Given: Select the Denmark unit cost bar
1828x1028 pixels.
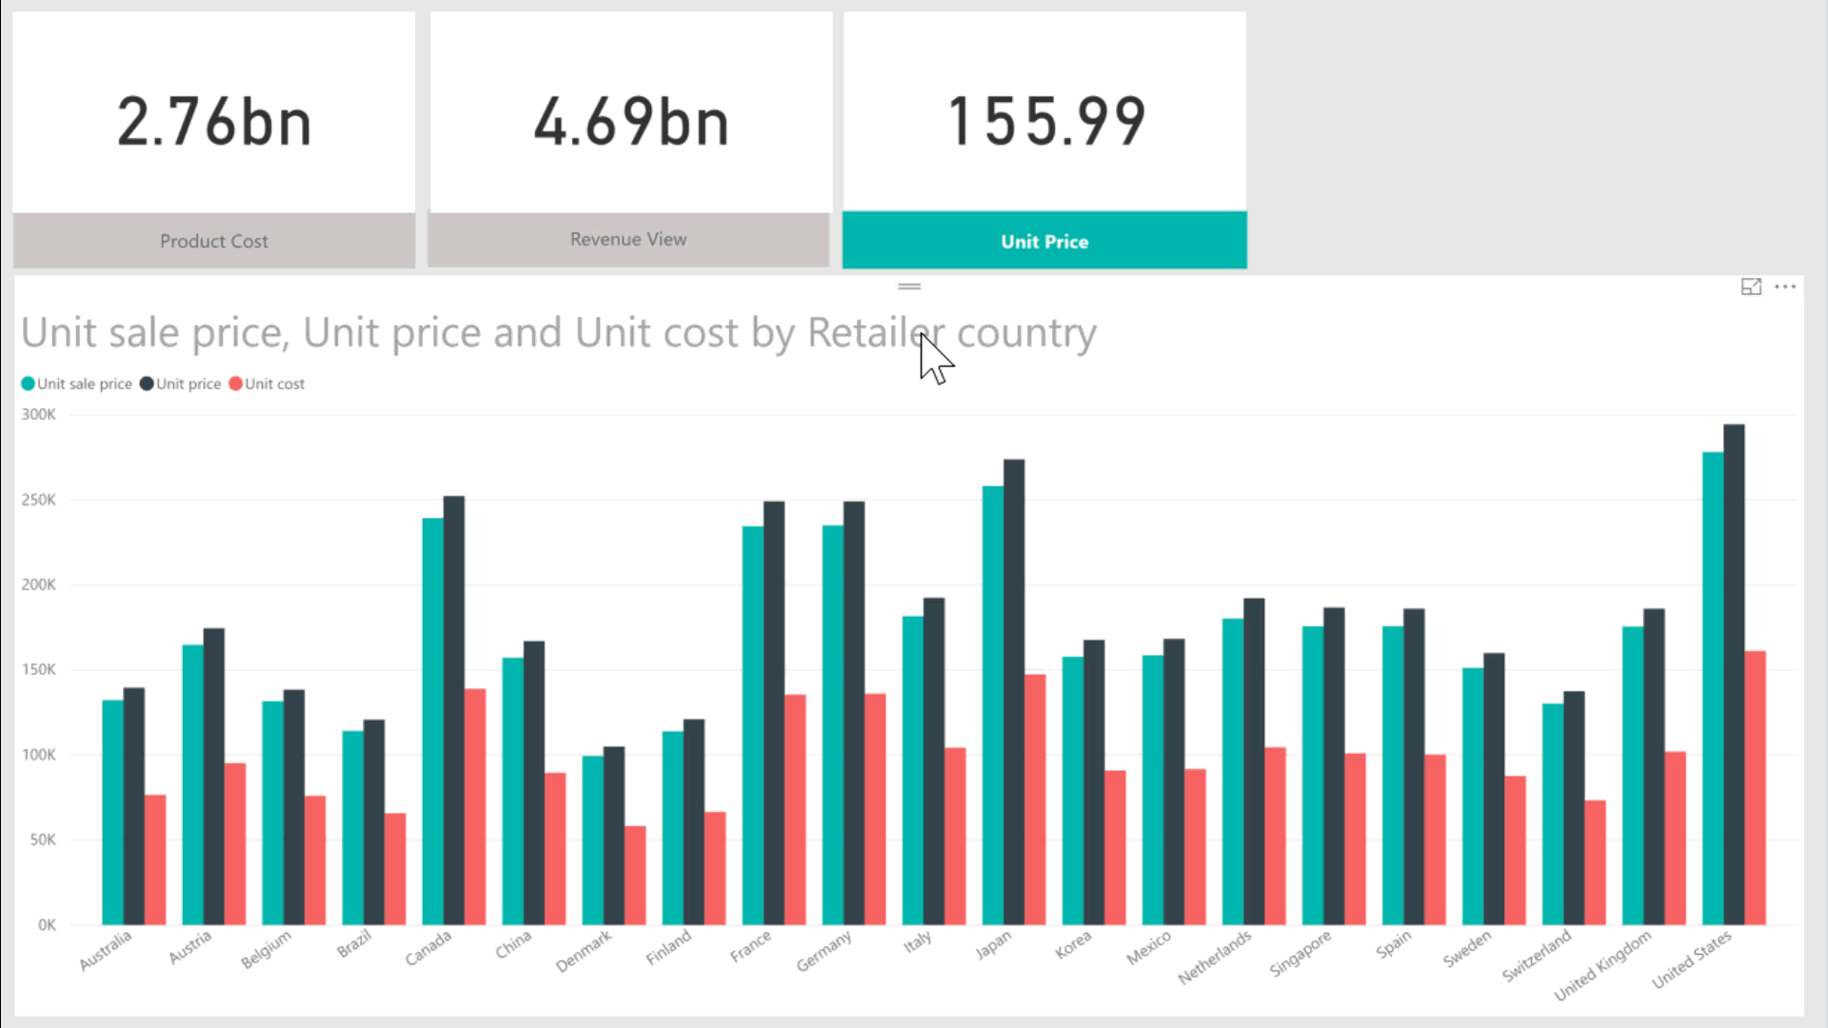Looking at the screenshot, I should 635,876.
